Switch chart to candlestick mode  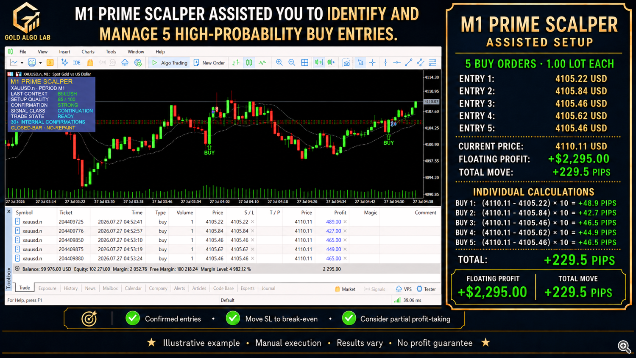point(249,63)
